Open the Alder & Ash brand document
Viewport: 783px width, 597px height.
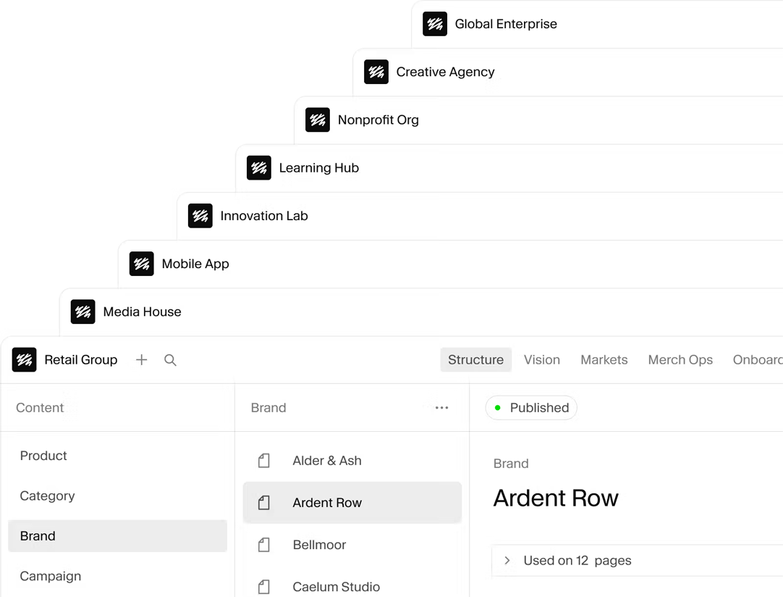(352, 461)
